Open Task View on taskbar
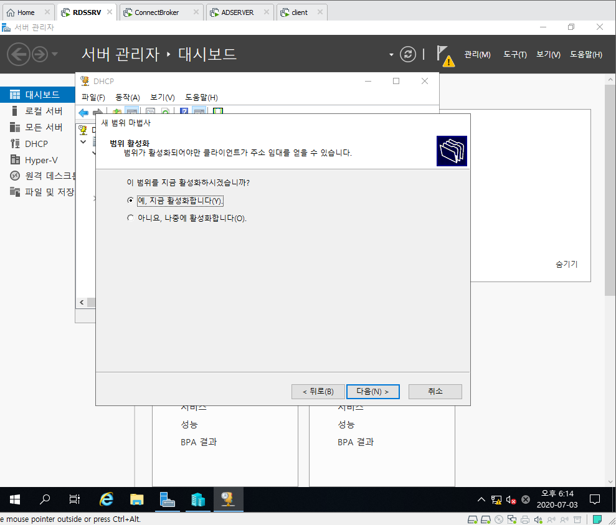This screenshot has width=616, height=525. pos(74,499)
